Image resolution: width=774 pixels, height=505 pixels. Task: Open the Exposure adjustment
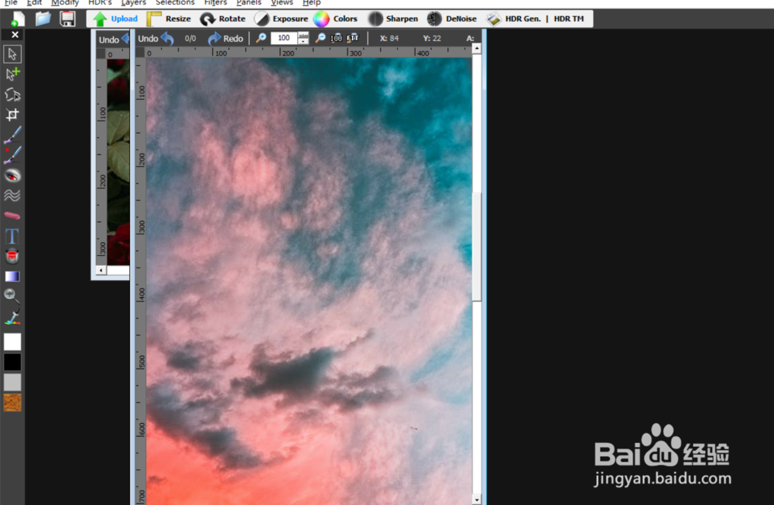(x=281, y=19)
